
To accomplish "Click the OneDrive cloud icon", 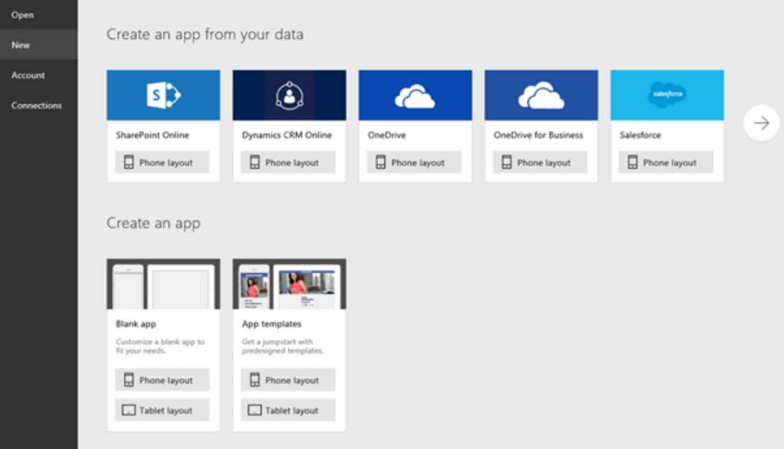I will coord(415,95).
